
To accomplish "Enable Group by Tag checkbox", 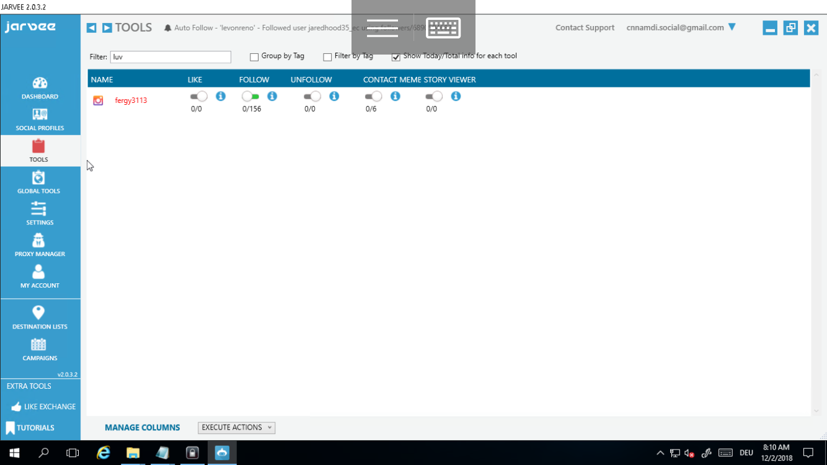I will (x=254, y=57).
